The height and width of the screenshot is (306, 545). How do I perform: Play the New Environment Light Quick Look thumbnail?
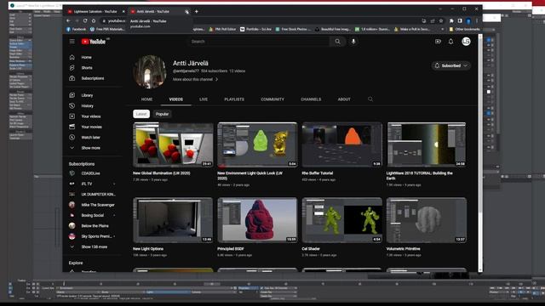tap(257, 144)
